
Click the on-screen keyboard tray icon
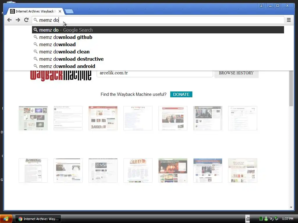click(248, 219)
